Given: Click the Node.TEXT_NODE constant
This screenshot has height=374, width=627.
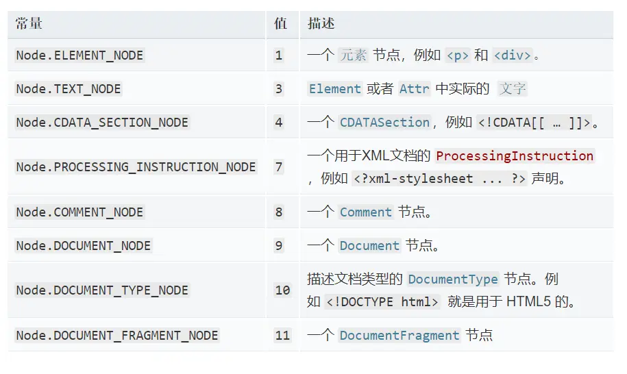Looking at the screenshot, I should pos(69,89).
